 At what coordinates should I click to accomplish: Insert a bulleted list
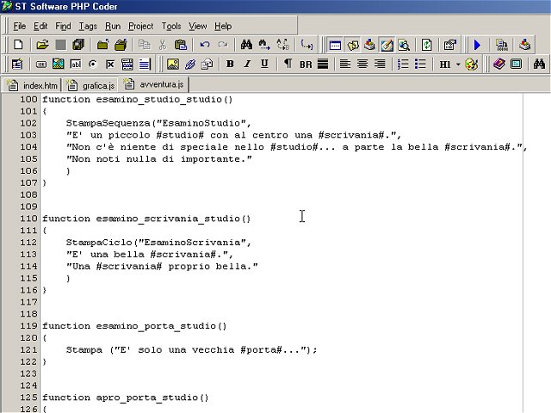(x=420, y=64)
